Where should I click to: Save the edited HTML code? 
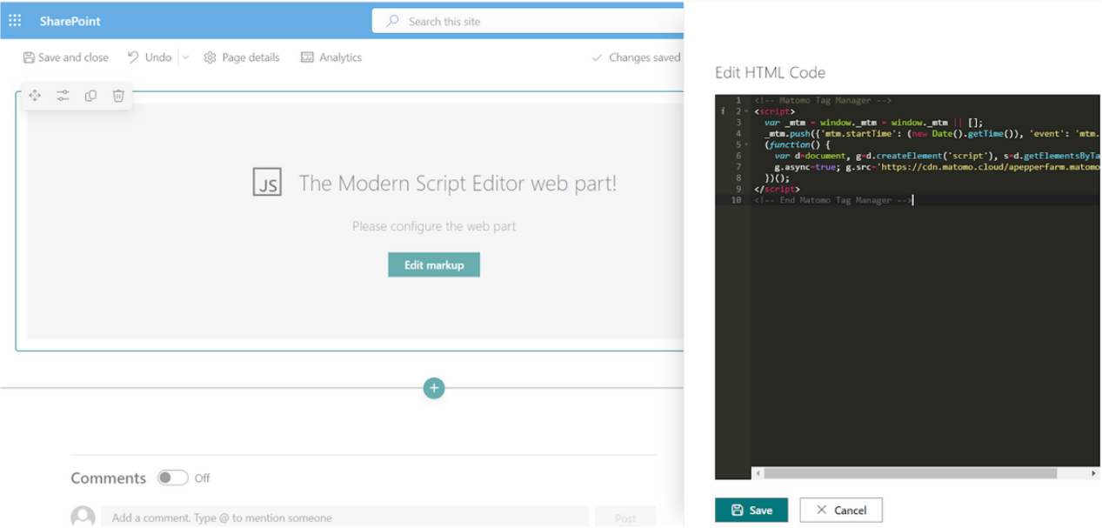(x=751, y=510)
